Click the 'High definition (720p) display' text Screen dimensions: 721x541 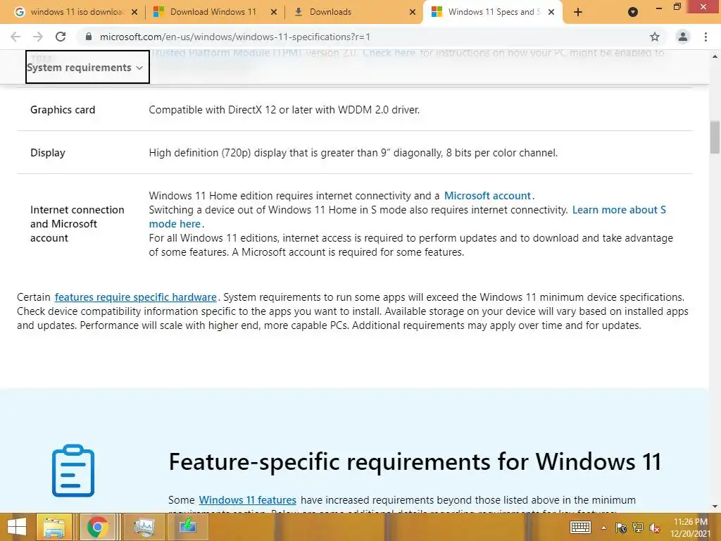point(353,153)
